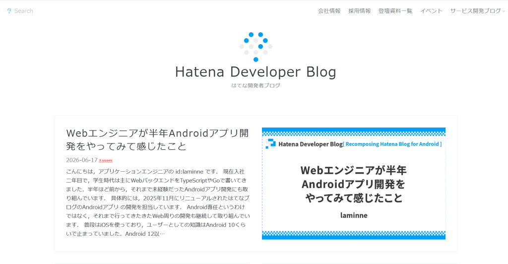Open the 3 users bookmark badge
This screenshot has height=264, width=508.
tap(106, 160)
